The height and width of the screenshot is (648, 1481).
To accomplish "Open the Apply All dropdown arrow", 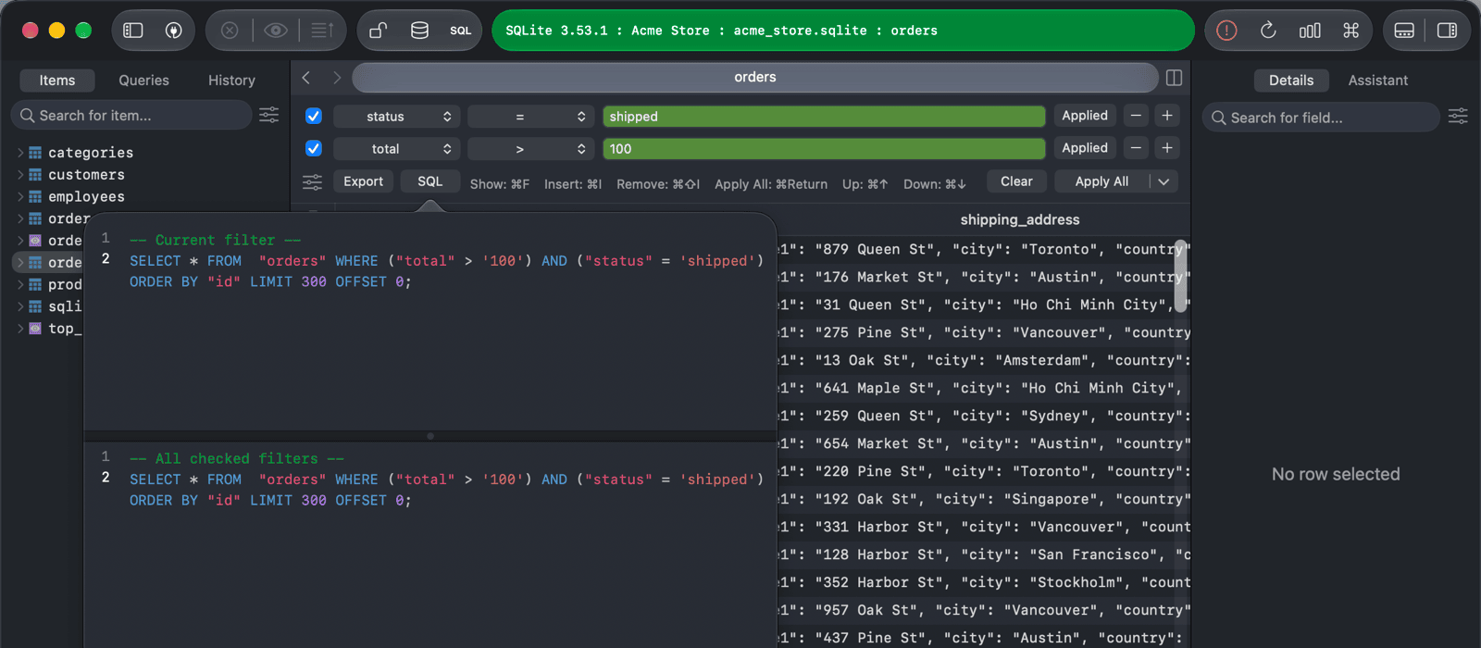I will [x=1164, y=181].
